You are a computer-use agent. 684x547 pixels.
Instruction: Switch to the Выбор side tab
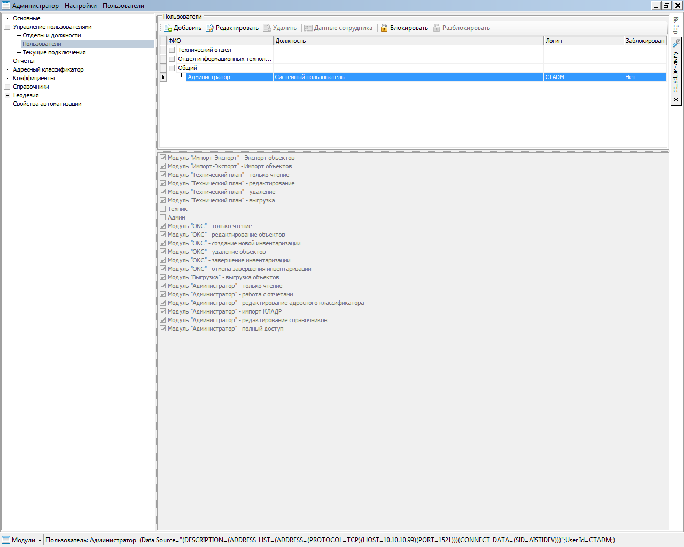coord(676,25)
